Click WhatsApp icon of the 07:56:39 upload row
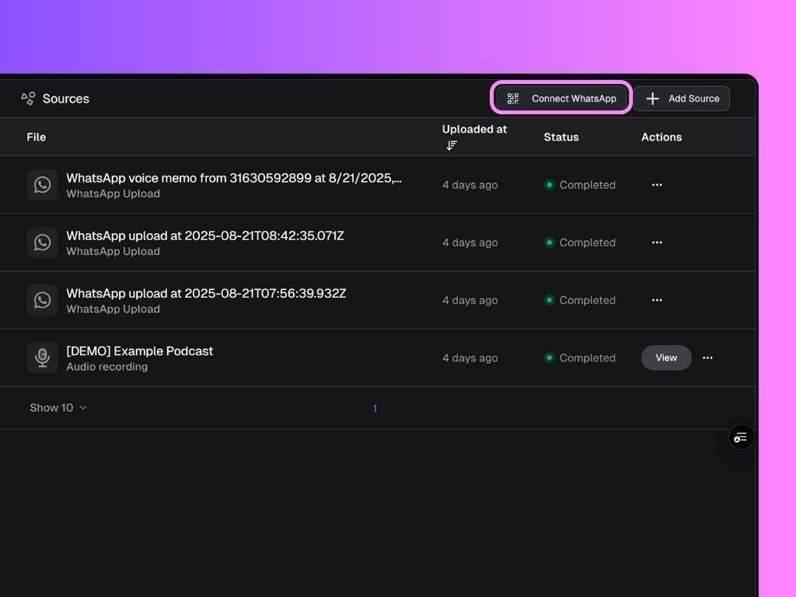 (x=42, y=300)
